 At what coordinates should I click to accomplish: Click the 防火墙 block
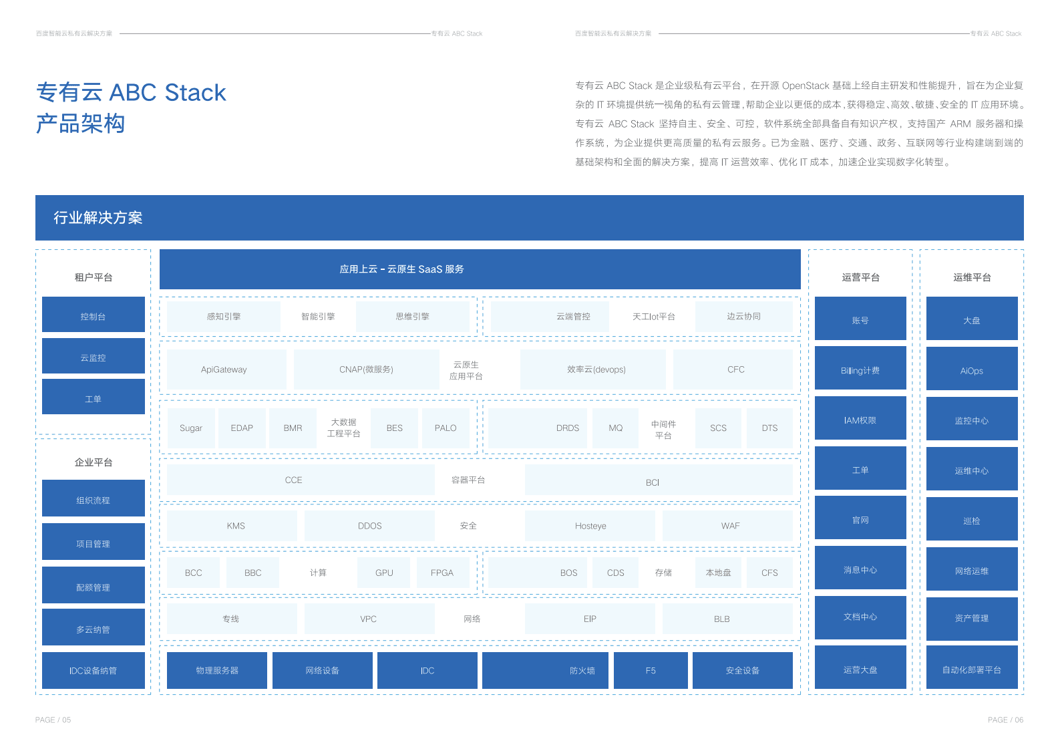[x=545, y=670]
